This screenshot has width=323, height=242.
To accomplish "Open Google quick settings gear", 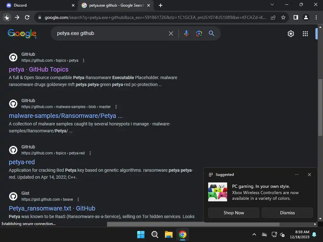I will (291, 33).
